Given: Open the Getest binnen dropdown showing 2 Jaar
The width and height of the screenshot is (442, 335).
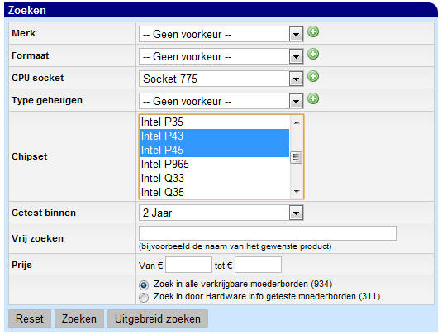Looking at the screenshot, I should tap(221, 213).
